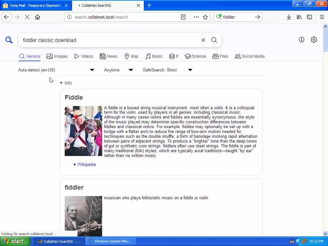Open Windows Update Mini taskbar window
328x246 pixels.
[x=111, y=241]
